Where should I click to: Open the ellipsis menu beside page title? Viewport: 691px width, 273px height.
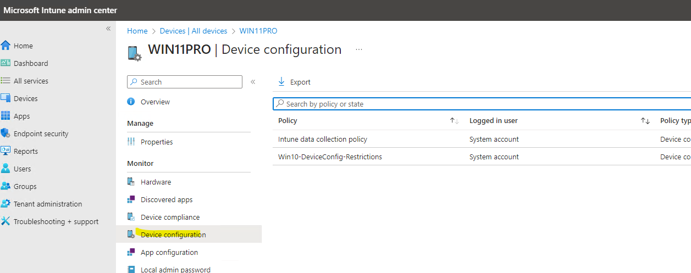[x=359, y=49]
